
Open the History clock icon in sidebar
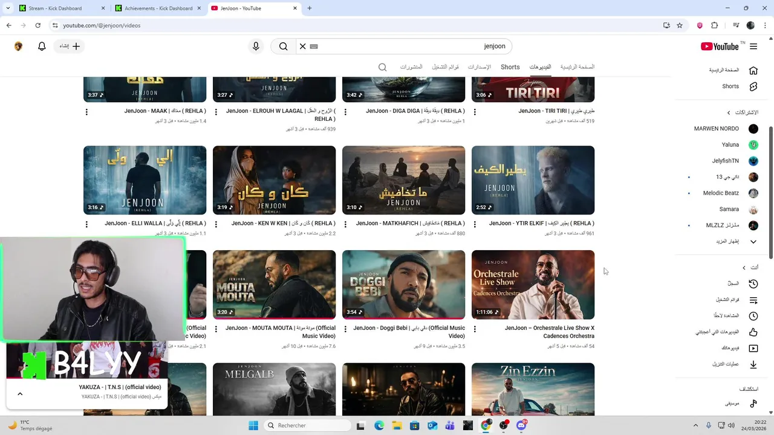tap(753, 283)
